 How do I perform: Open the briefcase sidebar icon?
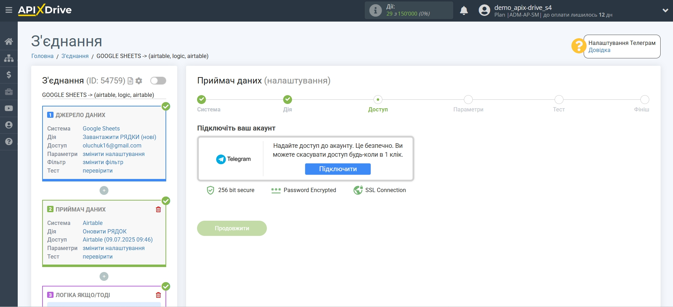click(x=9, y=92)
